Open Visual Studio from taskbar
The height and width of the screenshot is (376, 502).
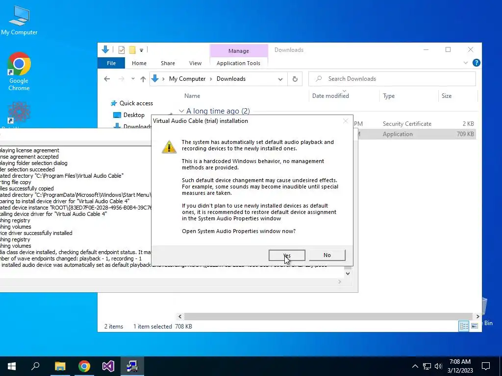[108, 366]
